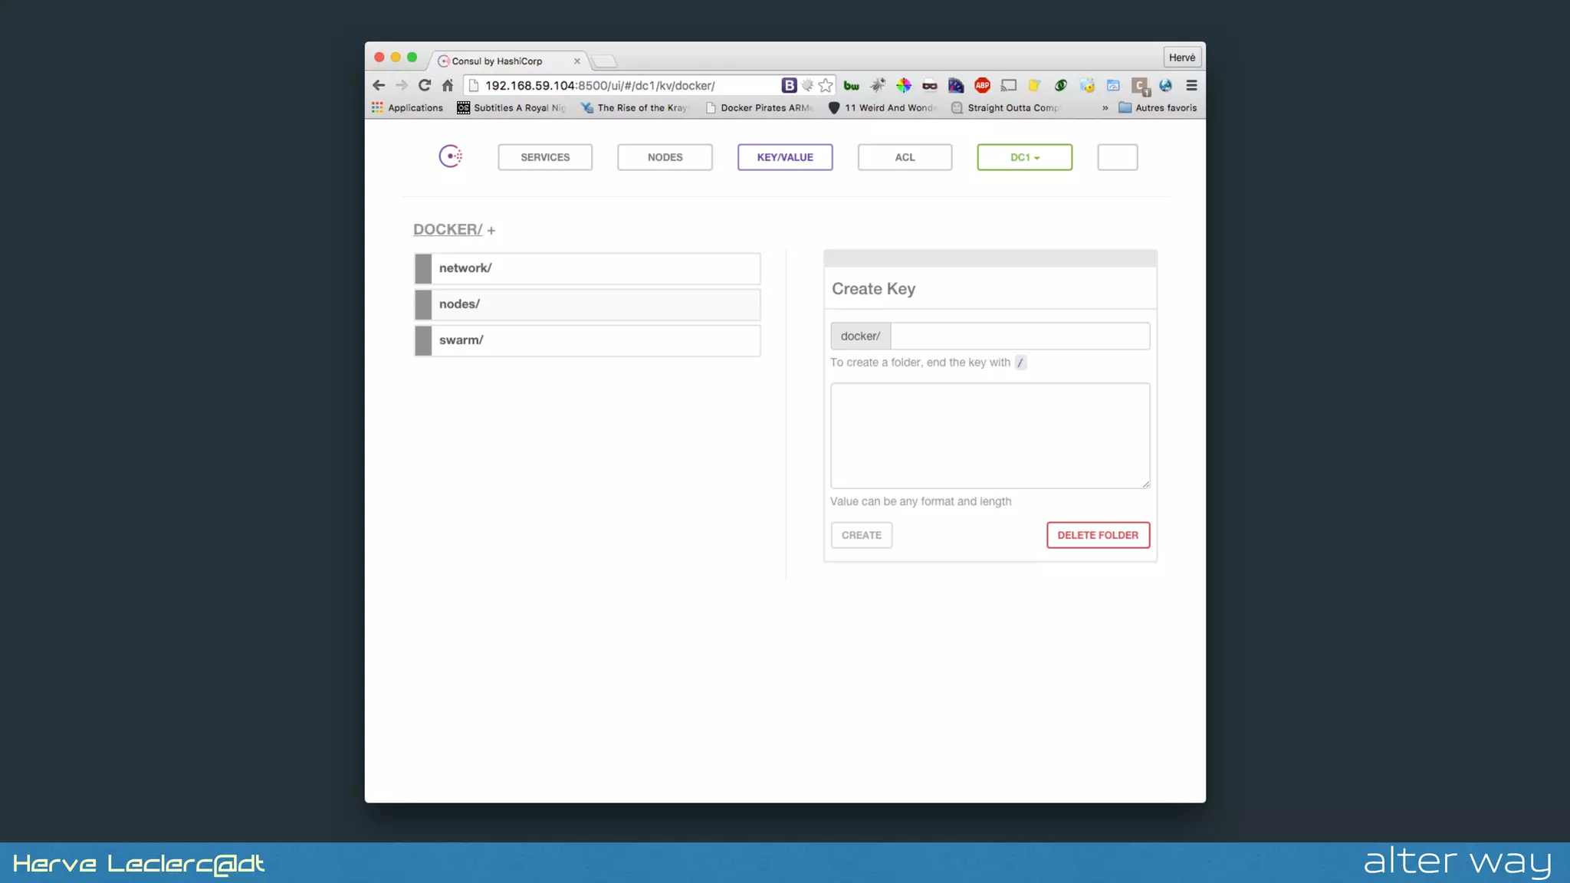Click the color wheel extension icon
1570x883 pixels.
[x=904, y=85]
